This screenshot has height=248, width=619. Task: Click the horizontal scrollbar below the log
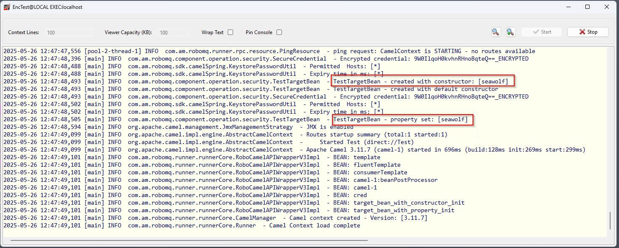pyautogui.click(x=189, y=240)
